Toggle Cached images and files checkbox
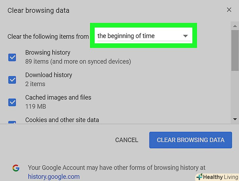239x181 pixels. pos(12,102)
